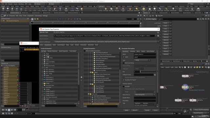
Task: Click the Apply button
Action: 126,110
